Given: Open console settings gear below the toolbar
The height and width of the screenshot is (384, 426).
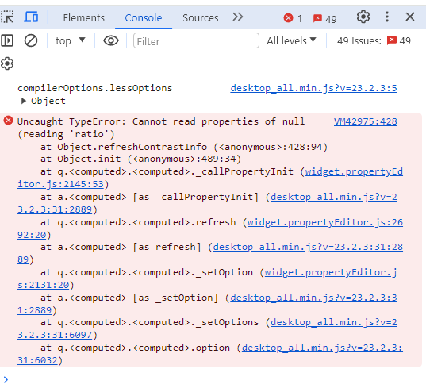Looking at the screenshot, I should [7, 63].
